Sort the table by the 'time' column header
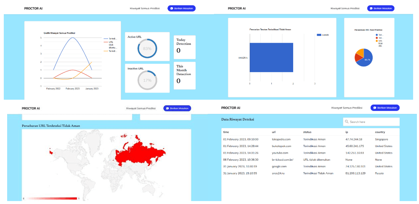Image resolution: width=419 pixels, height=204 pixels. (226, 132)
